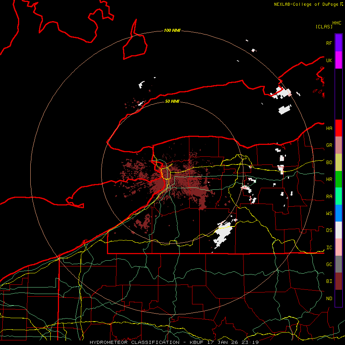This screenshot has height=345, width=345.
Task: Click the 'NEXLAB-College of DuPage' credit text
Action: 306,4
